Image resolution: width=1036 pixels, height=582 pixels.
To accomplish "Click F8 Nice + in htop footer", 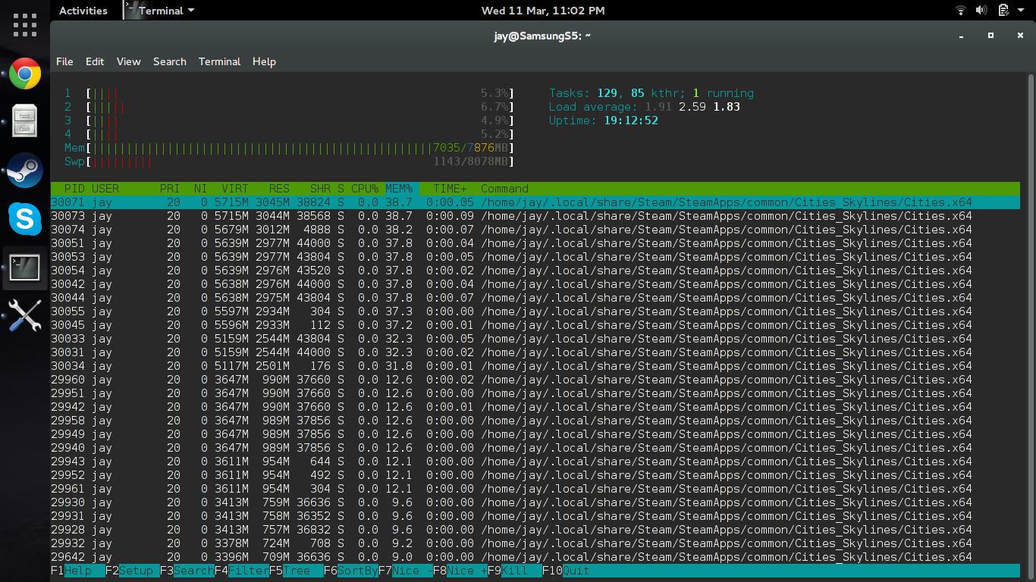I will [460, 571].
